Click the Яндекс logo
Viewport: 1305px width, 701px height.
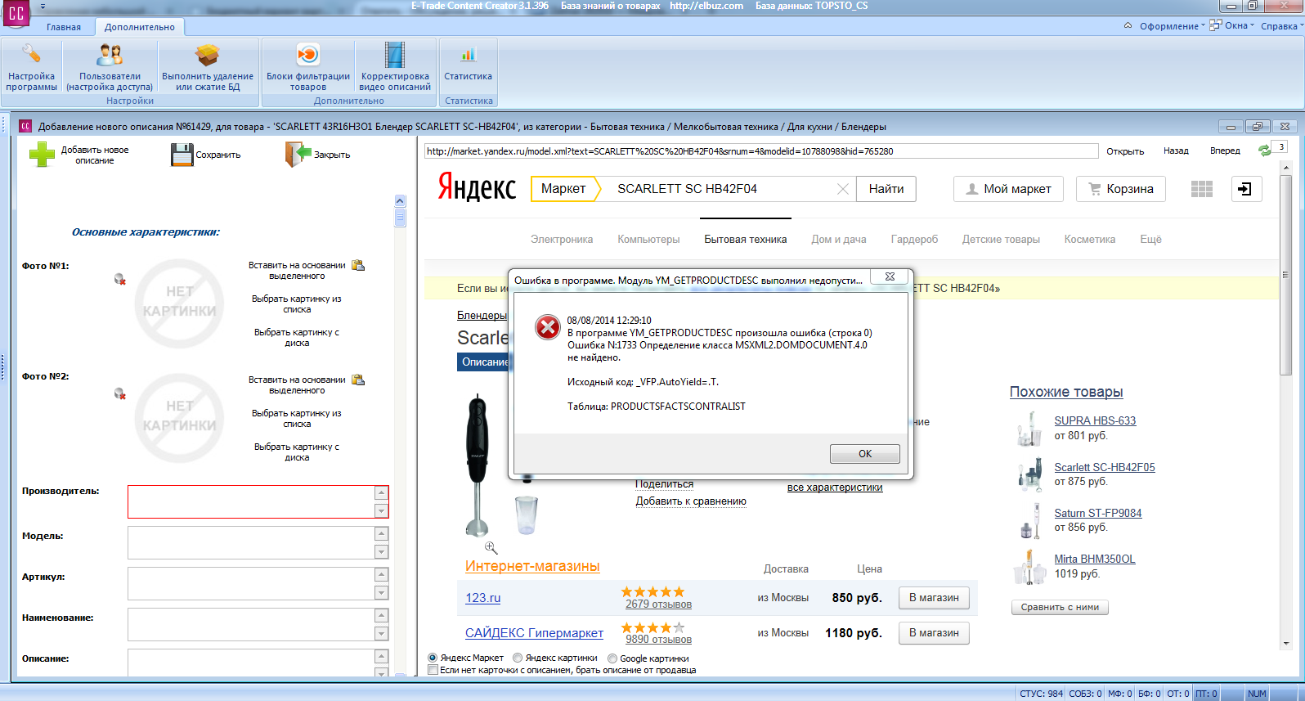[477, 187]
